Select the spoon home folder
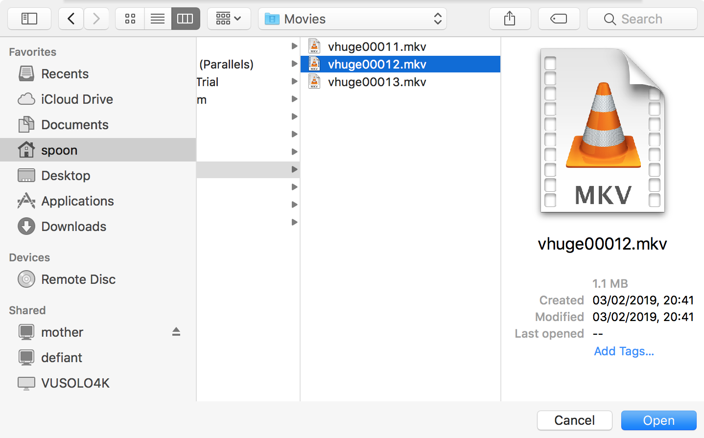Viewport: 704px width, 438px height. pyautogui.click(x=98, y=150)
